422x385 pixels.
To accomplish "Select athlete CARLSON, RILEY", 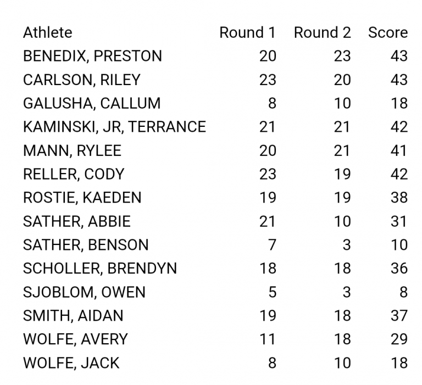I will click(82, 80).
